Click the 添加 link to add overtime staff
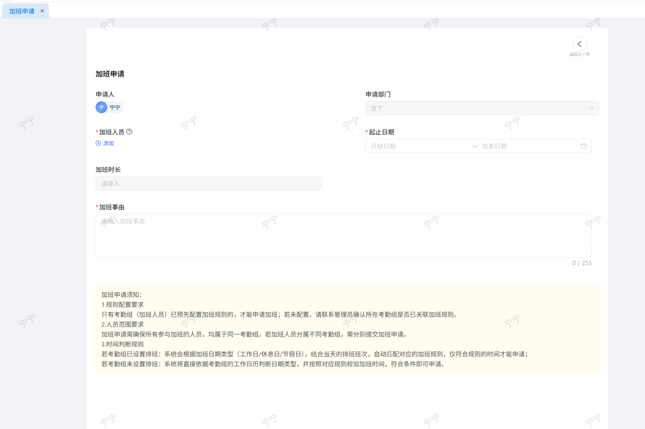Image resolution: width=645 pixels, height=429 pixels. (x=109, y=143)
